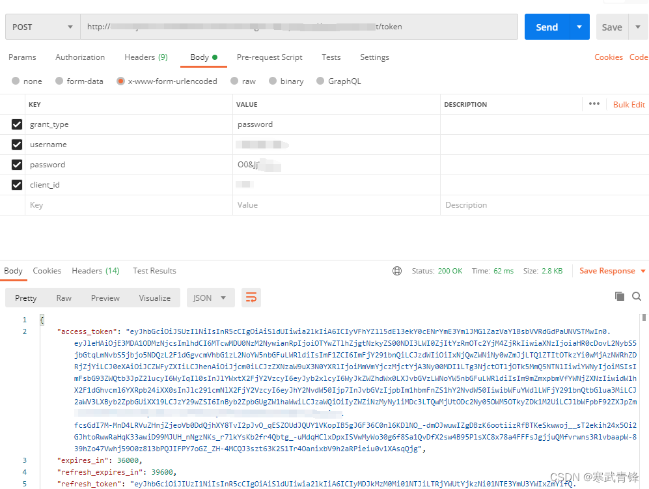The image size is (649, 489).
Task: Open the Pre-request Script tab
Action: click(269, 57)
